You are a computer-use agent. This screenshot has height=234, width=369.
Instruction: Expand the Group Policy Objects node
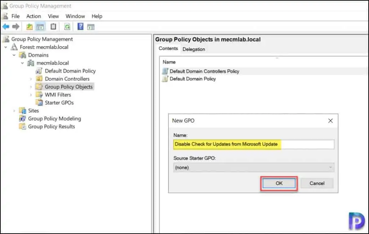[31, 87]
